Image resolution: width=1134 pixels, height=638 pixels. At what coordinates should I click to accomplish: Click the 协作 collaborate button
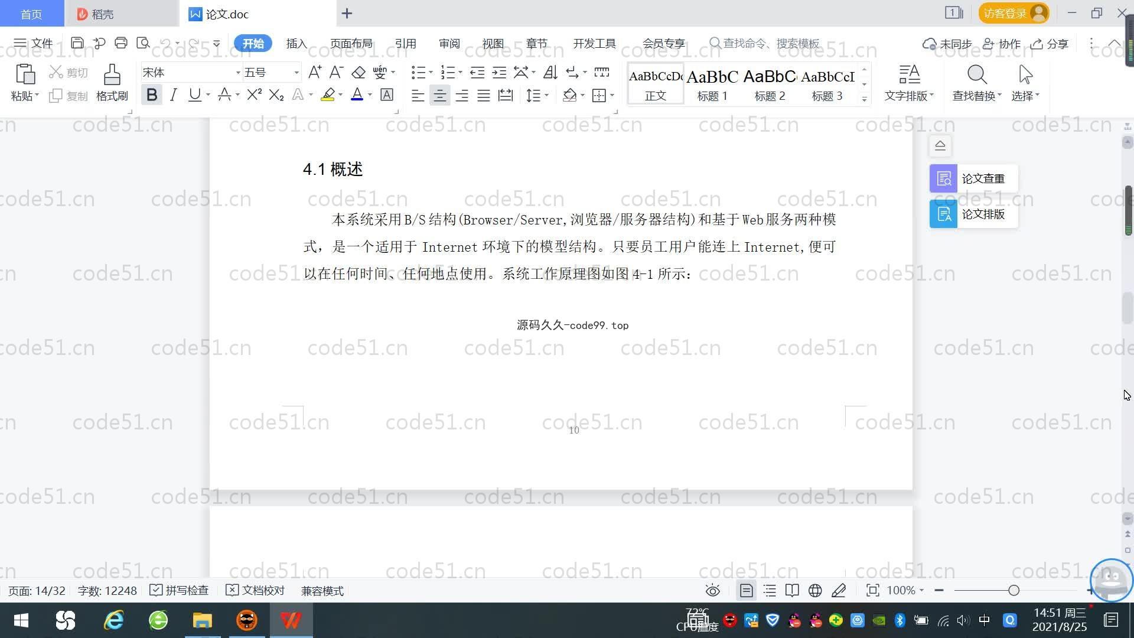pos(1002,44)
